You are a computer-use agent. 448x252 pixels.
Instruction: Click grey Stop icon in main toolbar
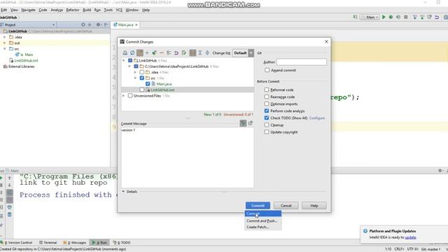[x=406, y=17]
